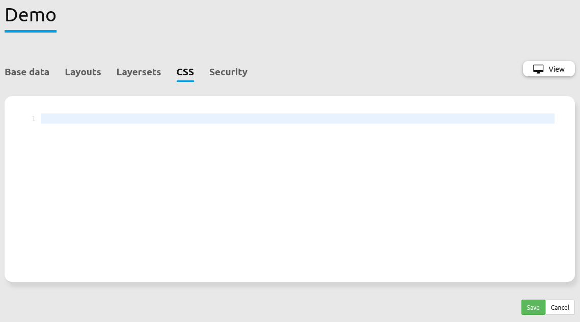Click blue underline under CSS tab

[x=185, y=81]
